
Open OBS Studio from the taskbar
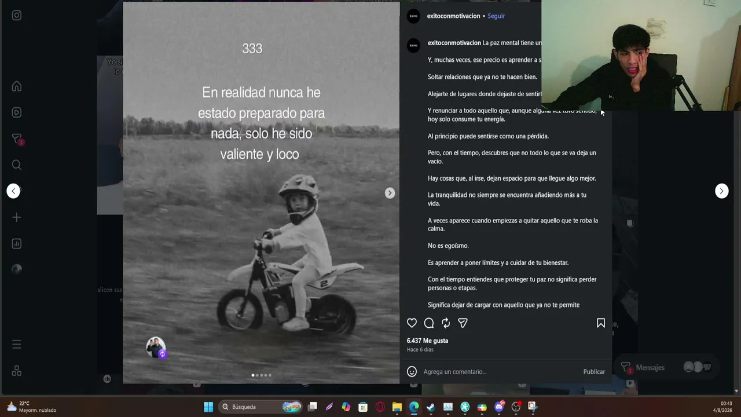(516, 407)
